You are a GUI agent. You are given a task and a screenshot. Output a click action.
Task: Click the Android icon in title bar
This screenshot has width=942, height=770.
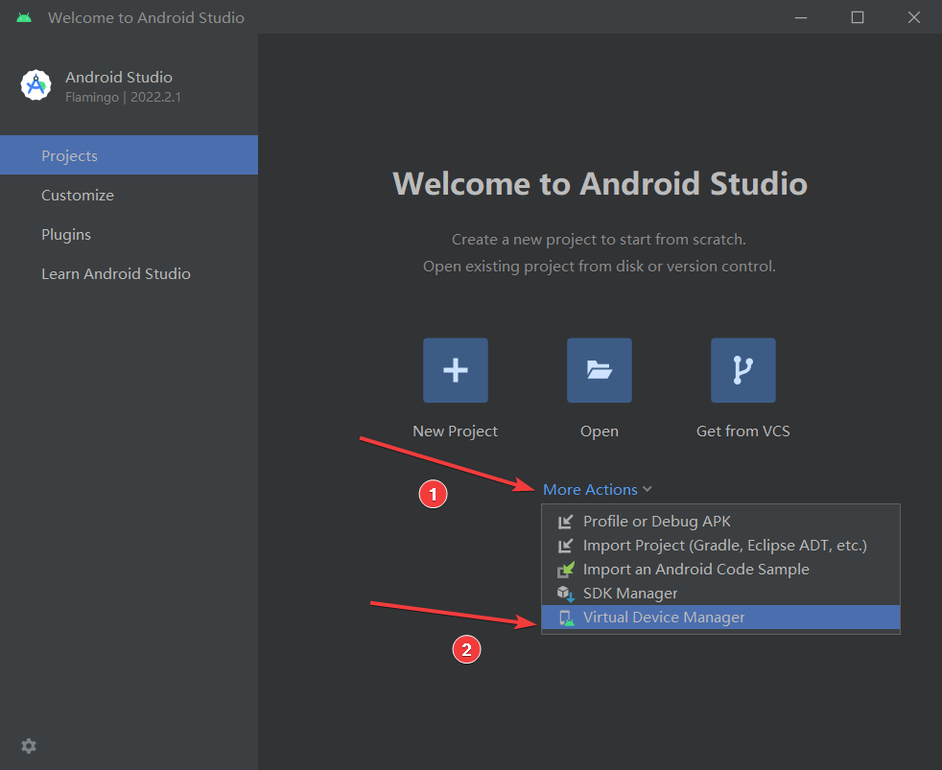coord(24,17)
